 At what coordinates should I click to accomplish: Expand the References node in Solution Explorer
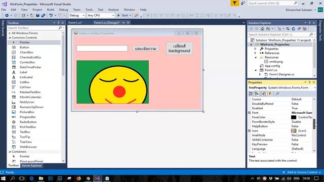click(256, 53)
